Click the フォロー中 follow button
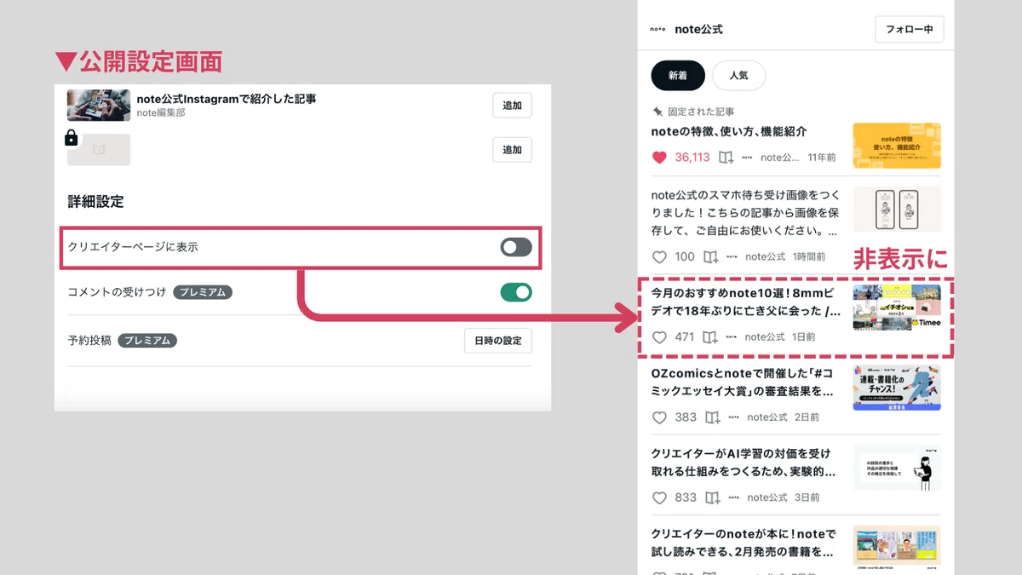This screenshot has width=1022, height=575. (x=909, y=29)
